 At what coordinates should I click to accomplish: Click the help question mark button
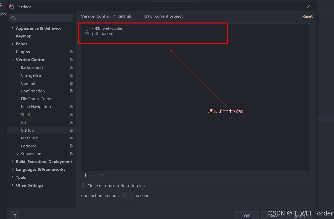point(15,215)
